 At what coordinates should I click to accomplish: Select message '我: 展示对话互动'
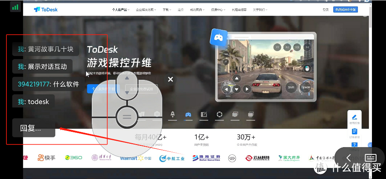[42, 66]
